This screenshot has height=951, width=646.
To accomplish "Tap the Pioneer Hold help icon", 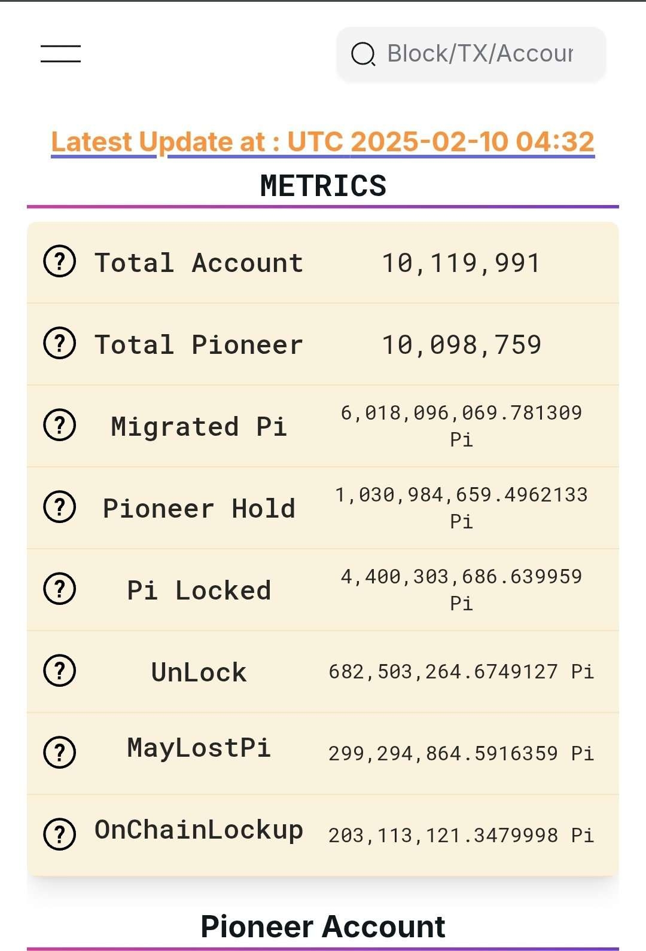I will (x=60, y=507).
